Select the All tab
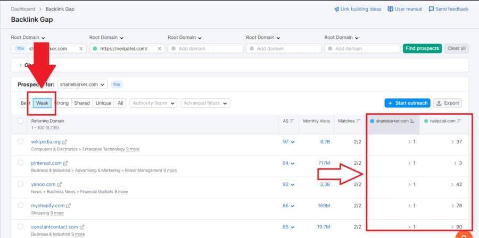The width and height of the screenshot is (479, 238). click(120, 103)
